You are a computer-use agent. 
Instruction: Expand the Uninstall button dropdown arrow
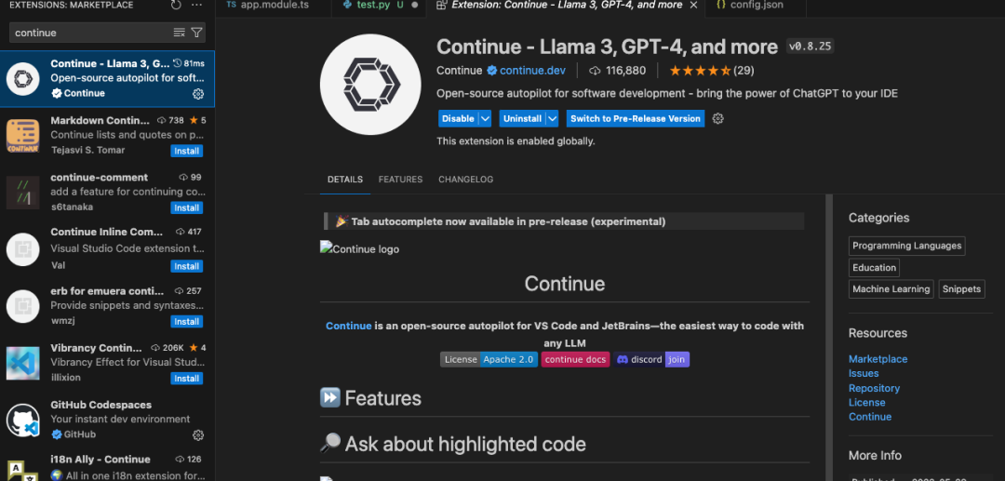(553, 118)
